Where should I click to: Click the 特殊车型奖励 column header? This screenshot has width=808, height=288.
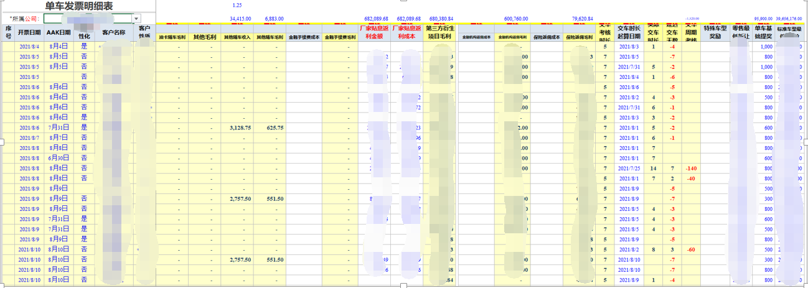click(715, 32)
